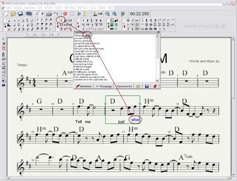Zoom out with the minus magnifier icon
The image size is (237, 181).
(x=108, y=14)
